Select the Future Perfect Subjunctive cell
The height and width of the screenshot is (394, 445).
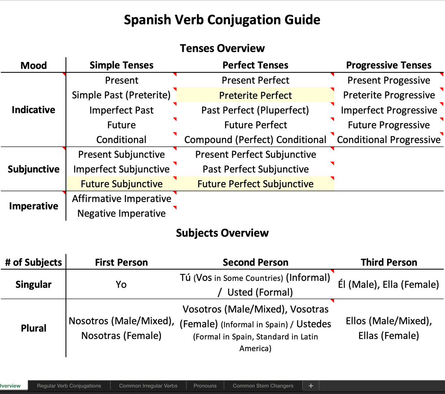(256, 184)
